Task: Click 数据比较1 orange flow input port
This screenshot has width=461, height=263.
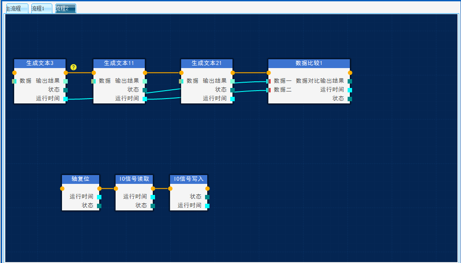Action: click(x=268, y=73)
